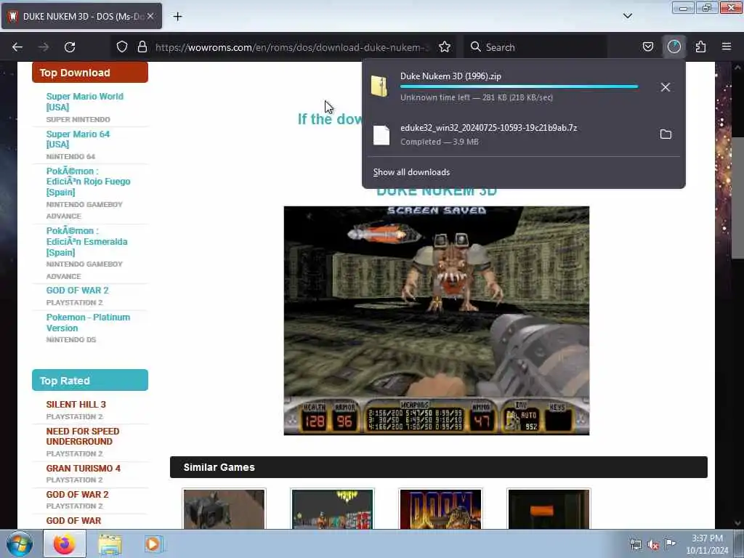Screen dimensions: 744x558
Task: Open second similar game thumbnail
Action: tap(332, 509)
